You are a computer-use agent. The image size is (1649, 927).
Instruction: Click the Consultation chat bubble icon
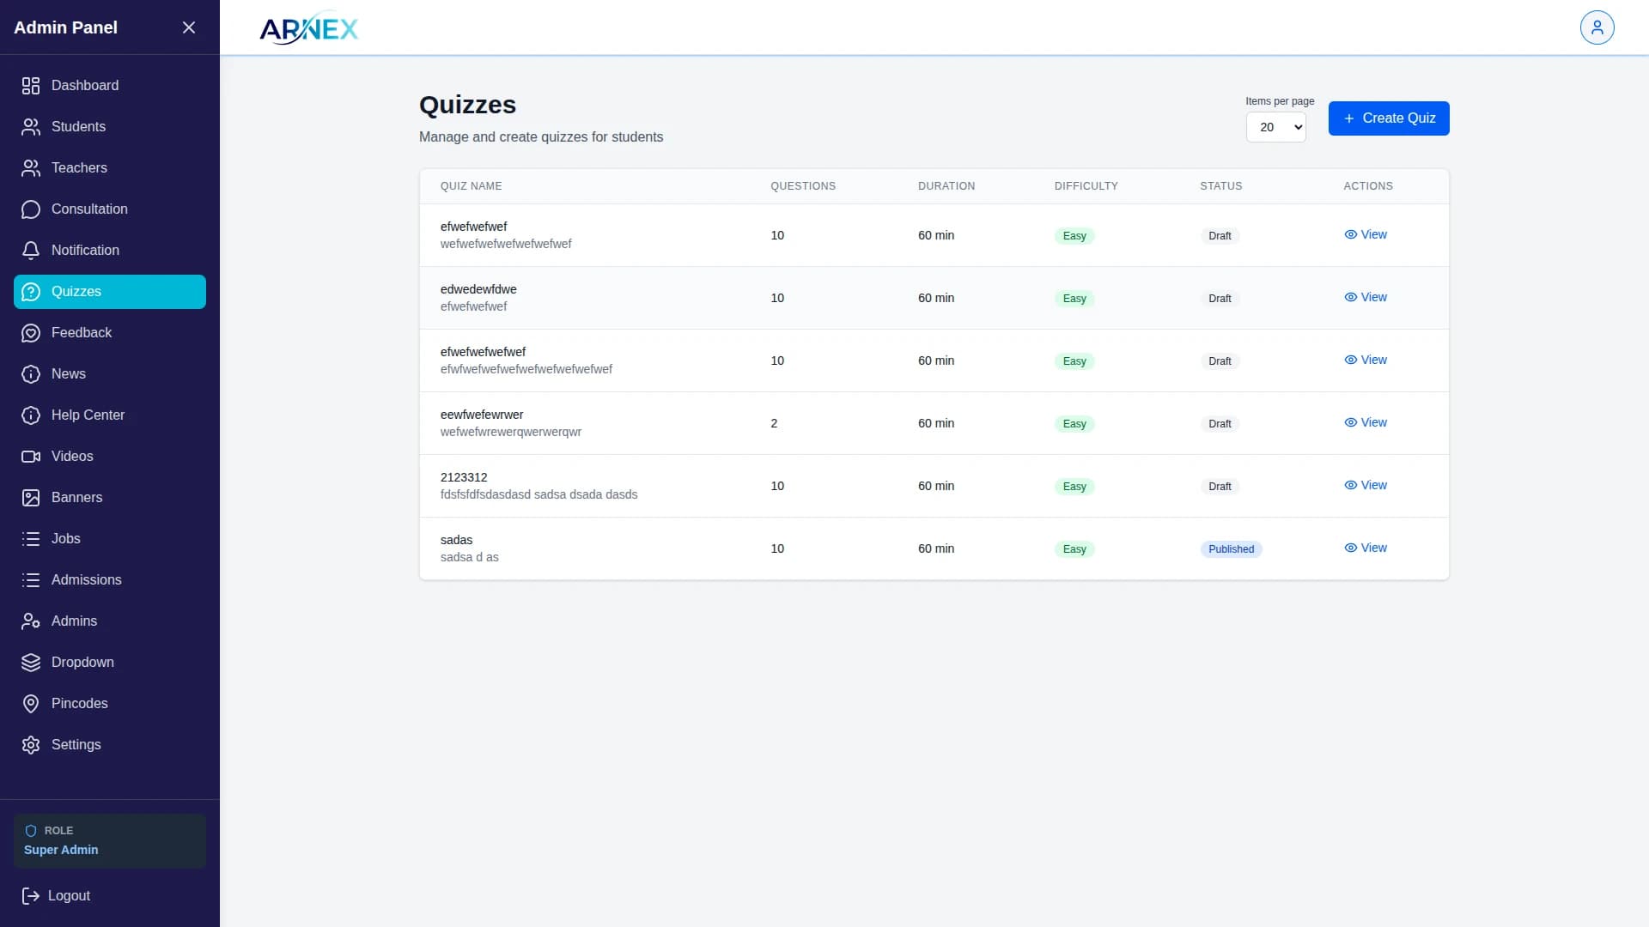[x=31, y=209]
